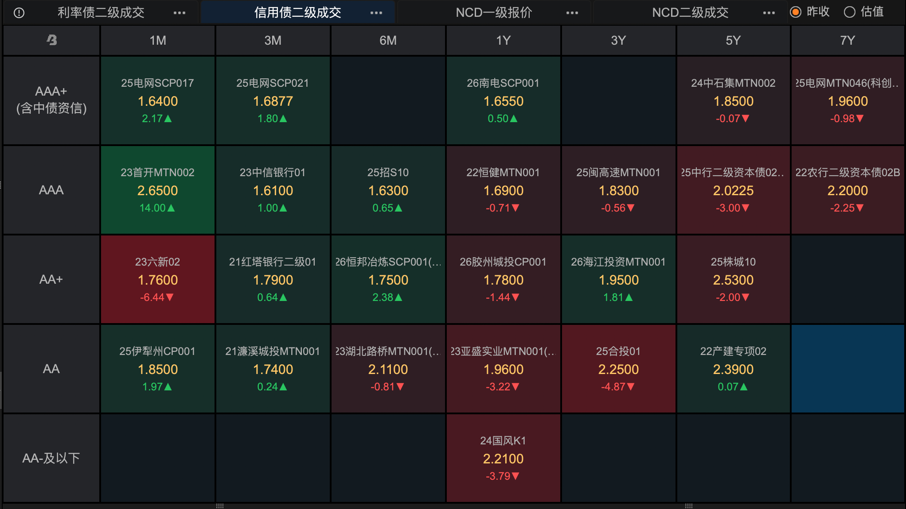Switch to NCD二级成交 tab
This screenshot has width=906, height=509.
coord(690,13)
